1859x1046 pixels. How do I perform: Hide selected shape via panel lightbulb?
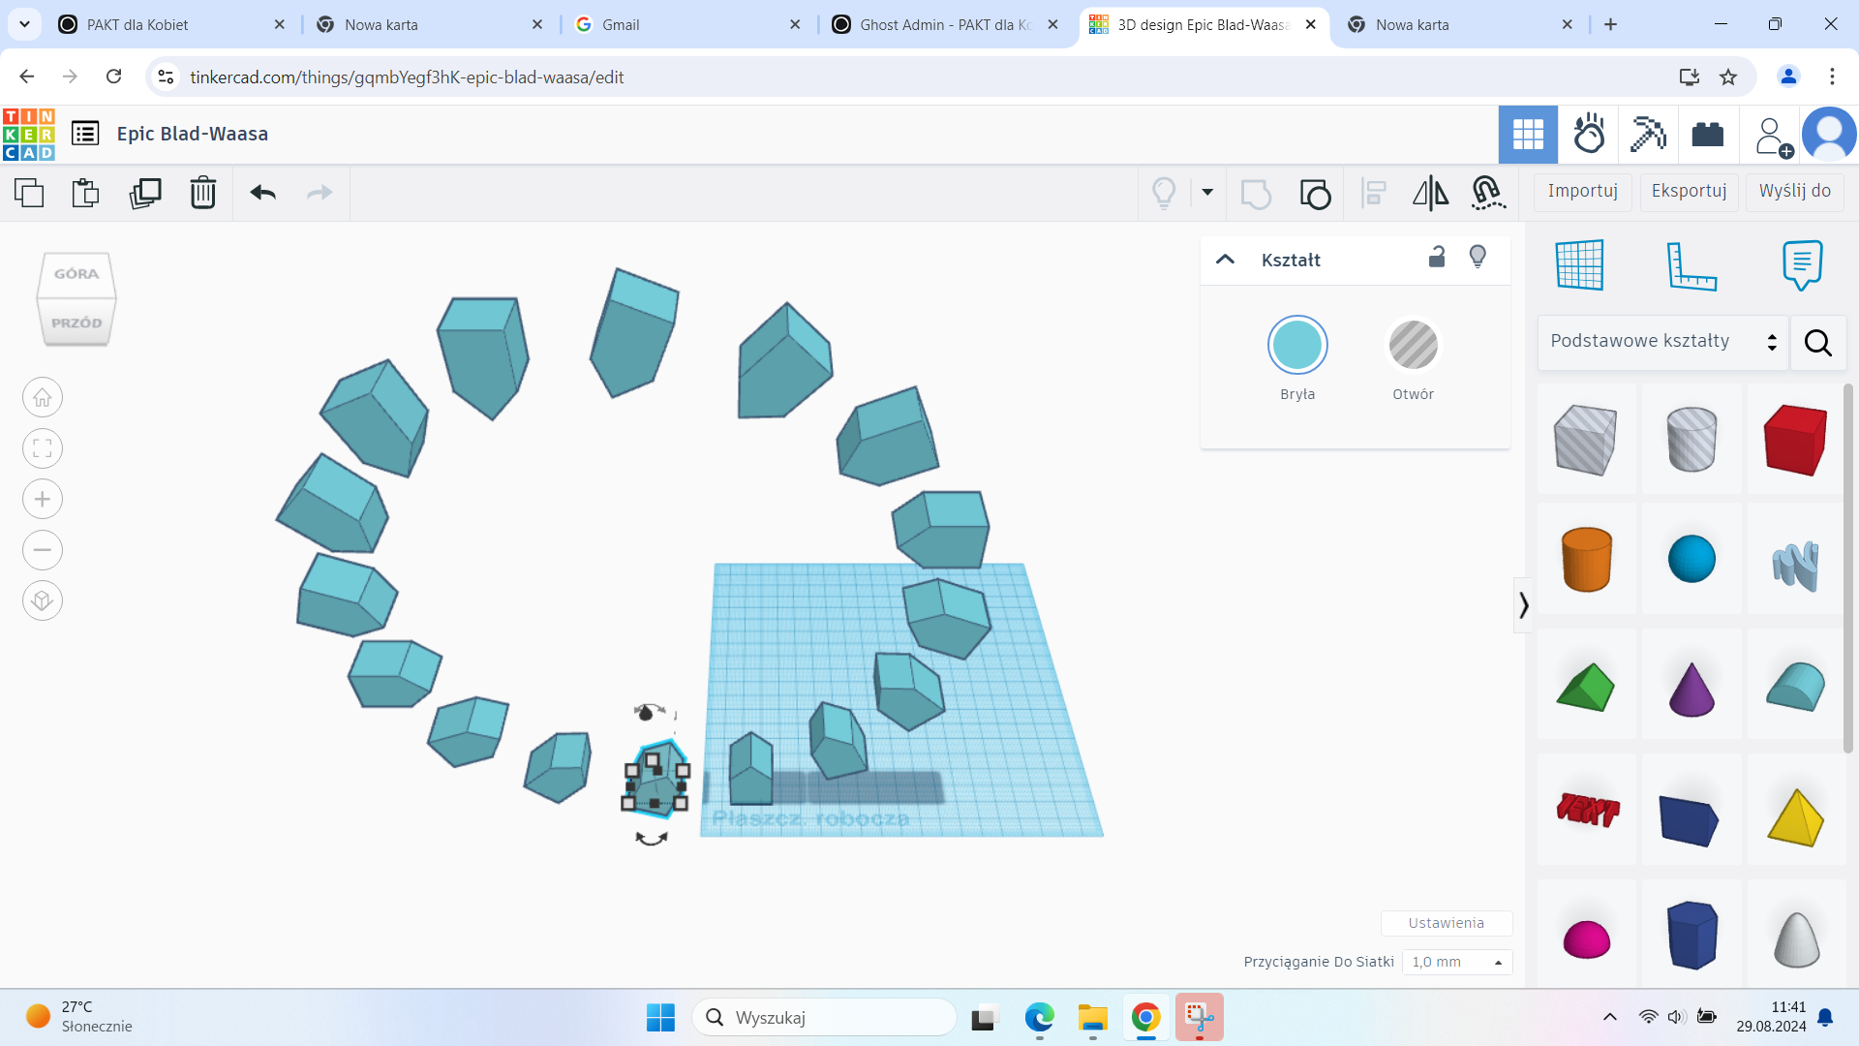1478,257
